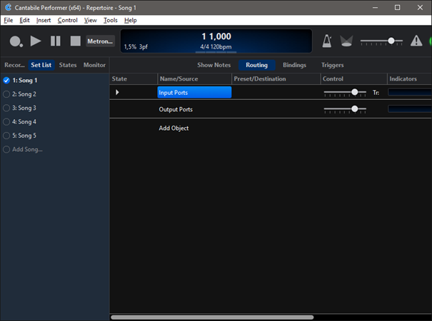Open the Insert menu
The height and width of the screenshot is (321, 432).
pos(44,21)
